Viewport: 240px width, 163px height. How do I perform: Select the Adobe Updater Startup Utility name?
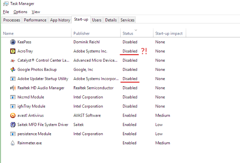coord(43,79)
